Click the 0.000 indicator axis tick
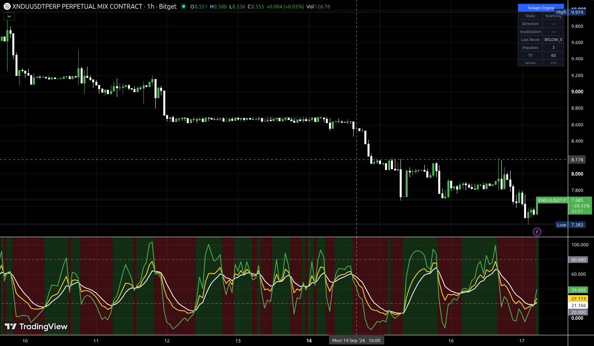This screenshot has width=594, height=346. click(x=577, y=318)
